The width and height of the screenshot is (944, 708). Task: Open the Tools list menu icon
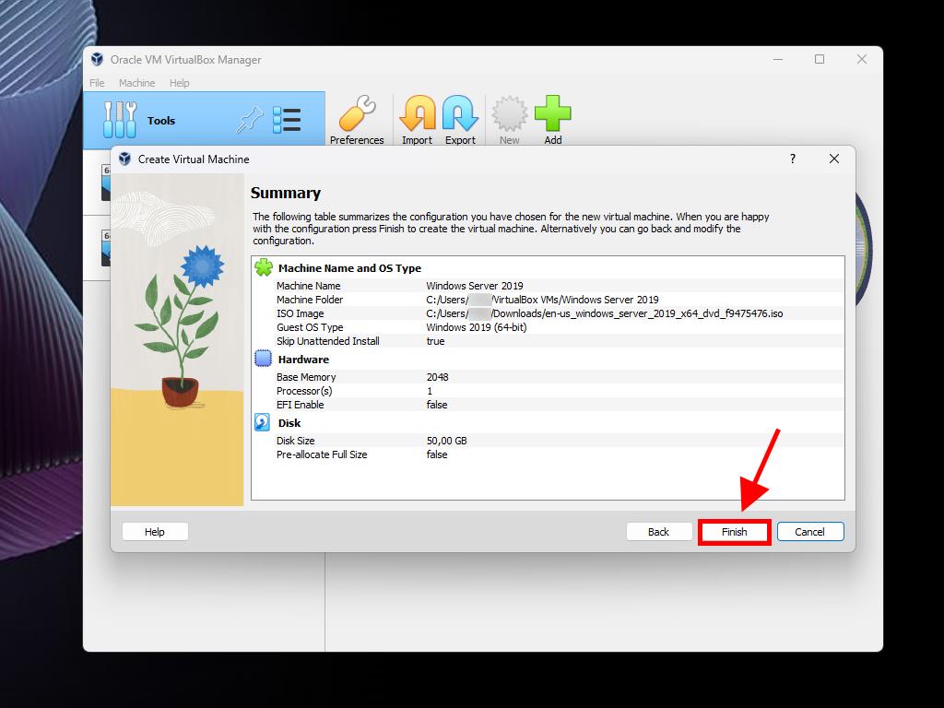coord(287,120)
